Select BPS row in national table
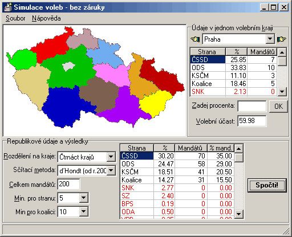292x237 pixels. 177,204
